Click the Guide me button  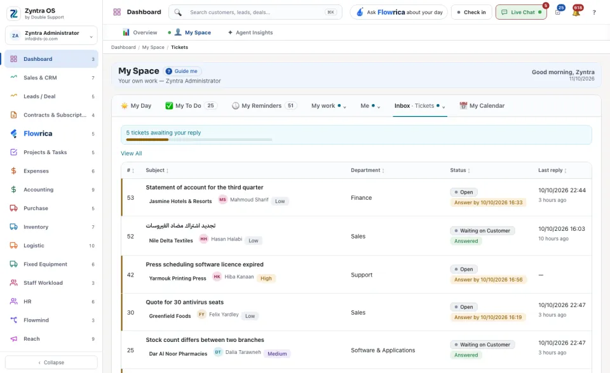click(182, 71)
